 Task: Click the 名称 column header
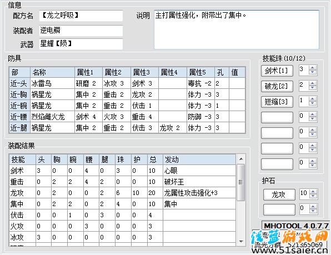[x=52, y=72]
